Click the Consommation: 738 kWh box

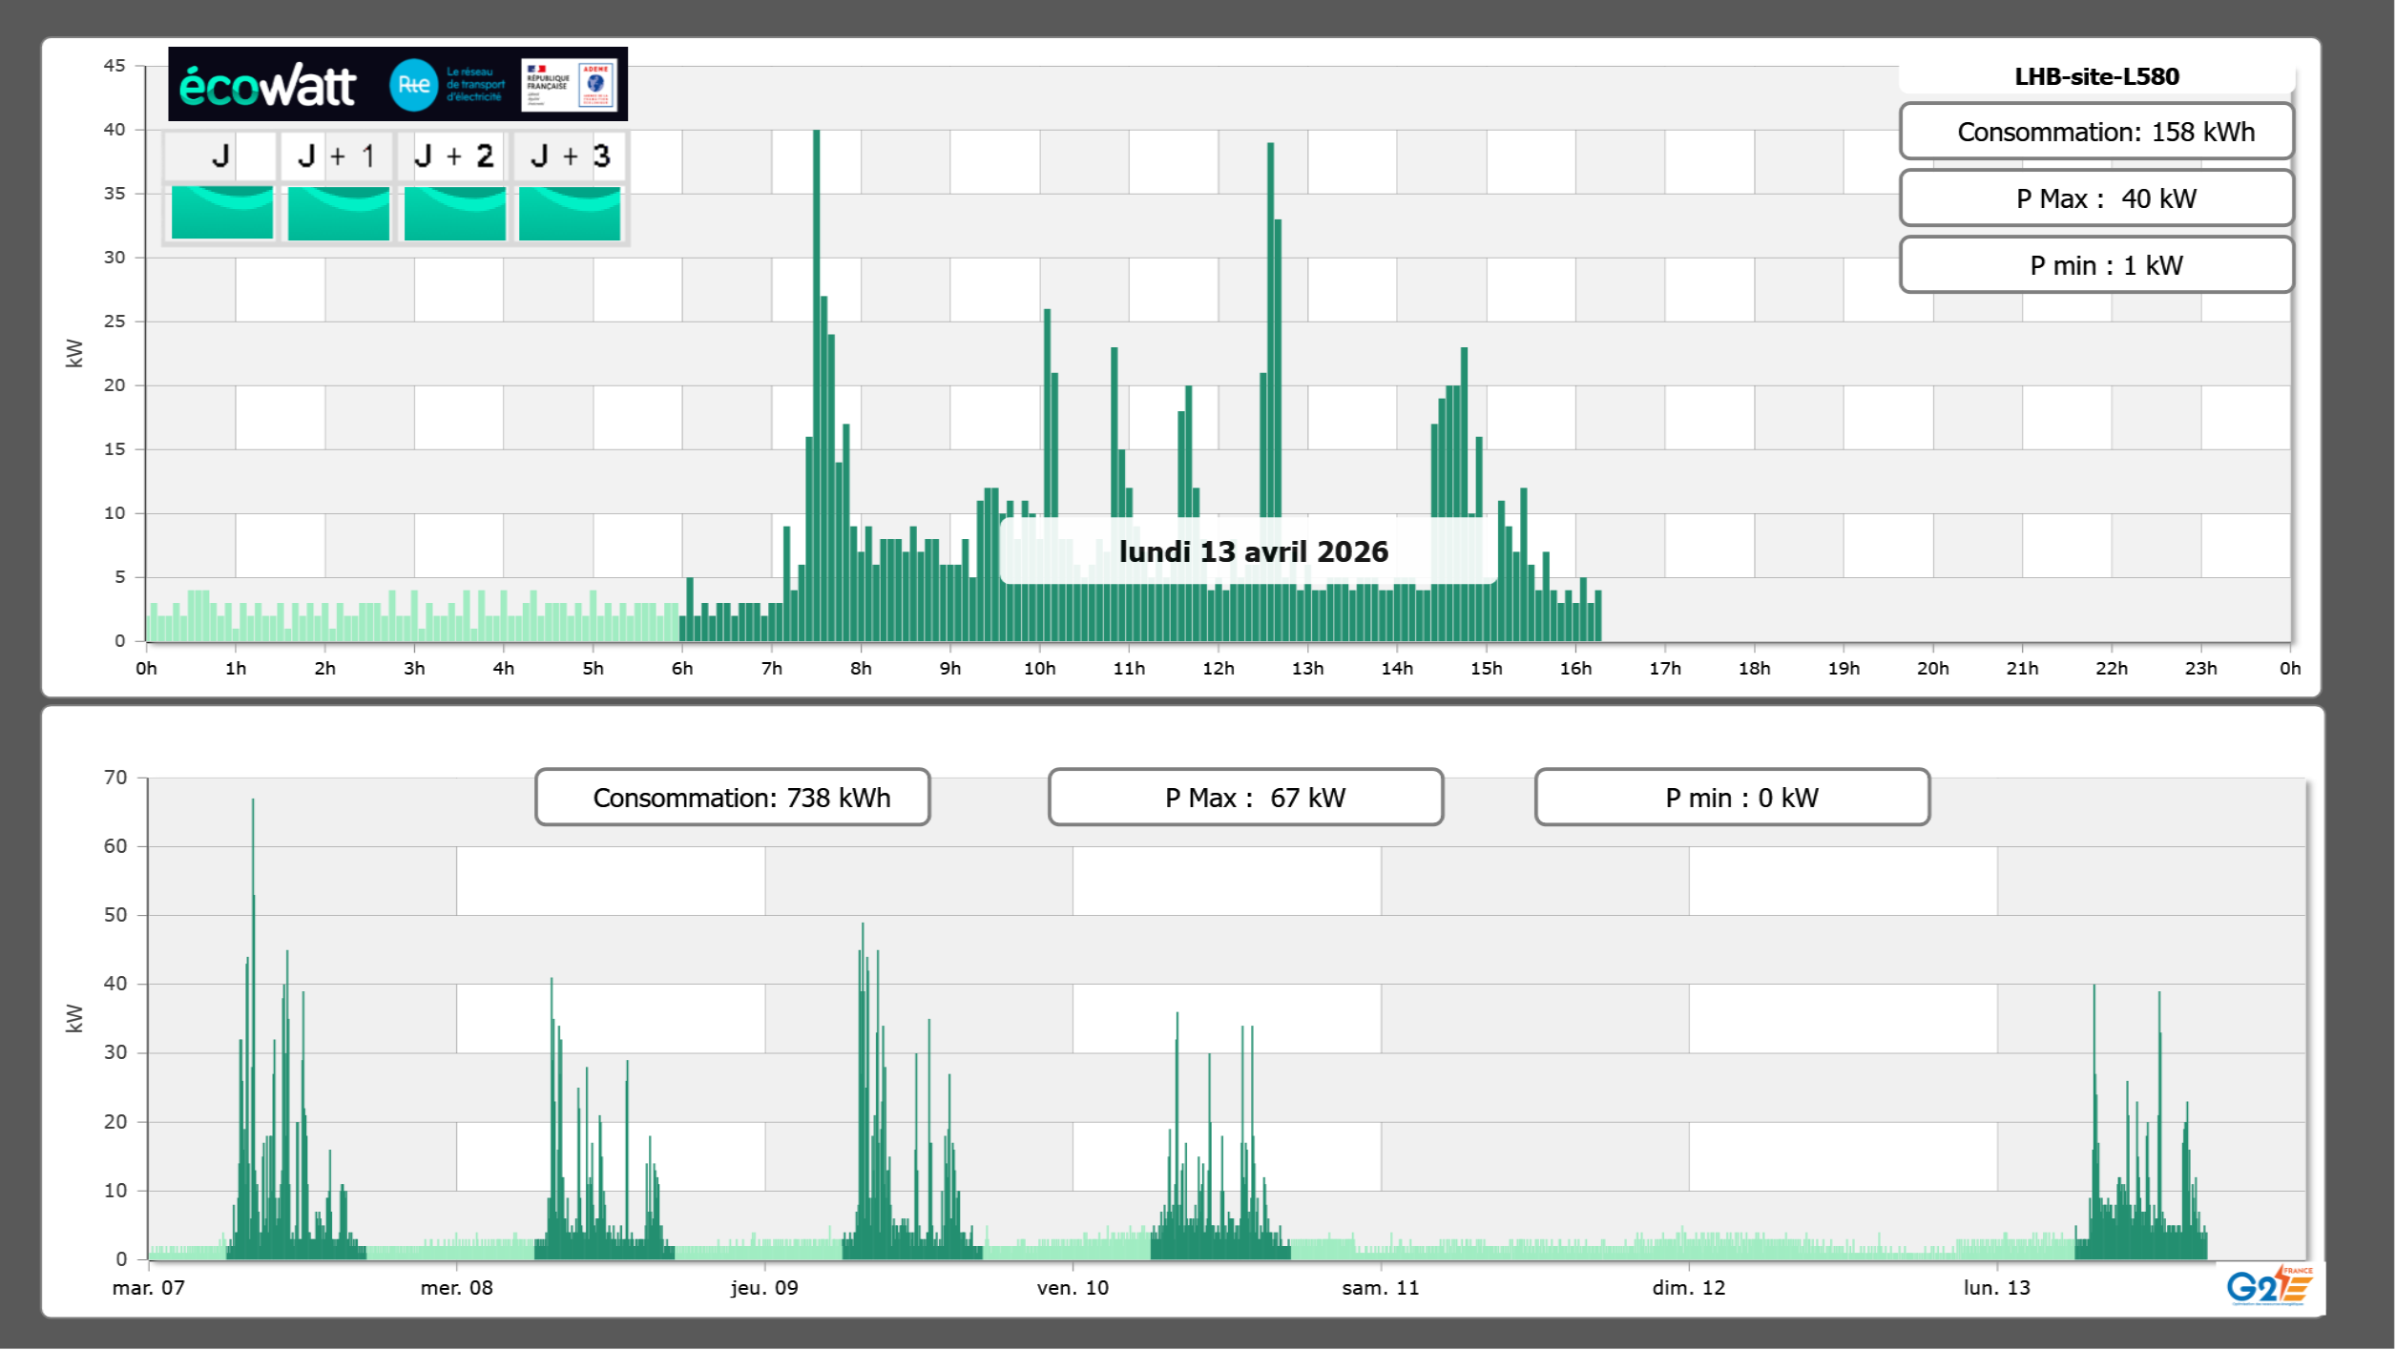click(x=733, y=798)
